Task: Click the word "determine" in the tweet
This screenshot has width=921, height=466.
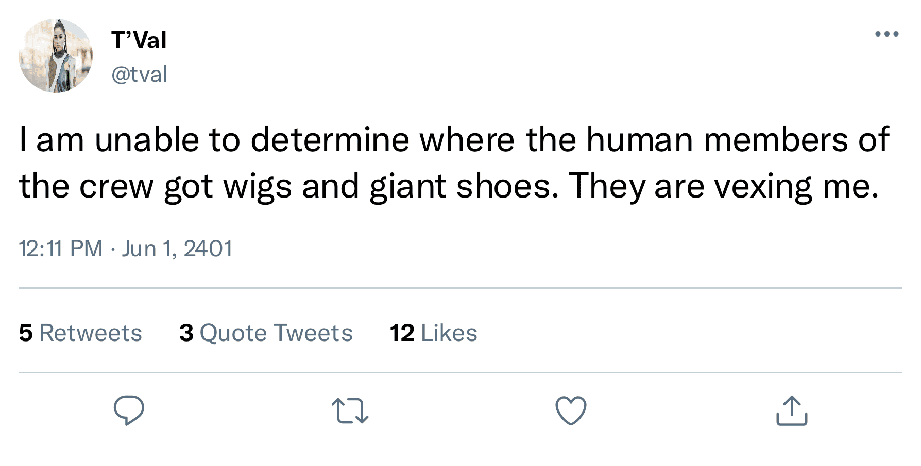Action: 330,140
